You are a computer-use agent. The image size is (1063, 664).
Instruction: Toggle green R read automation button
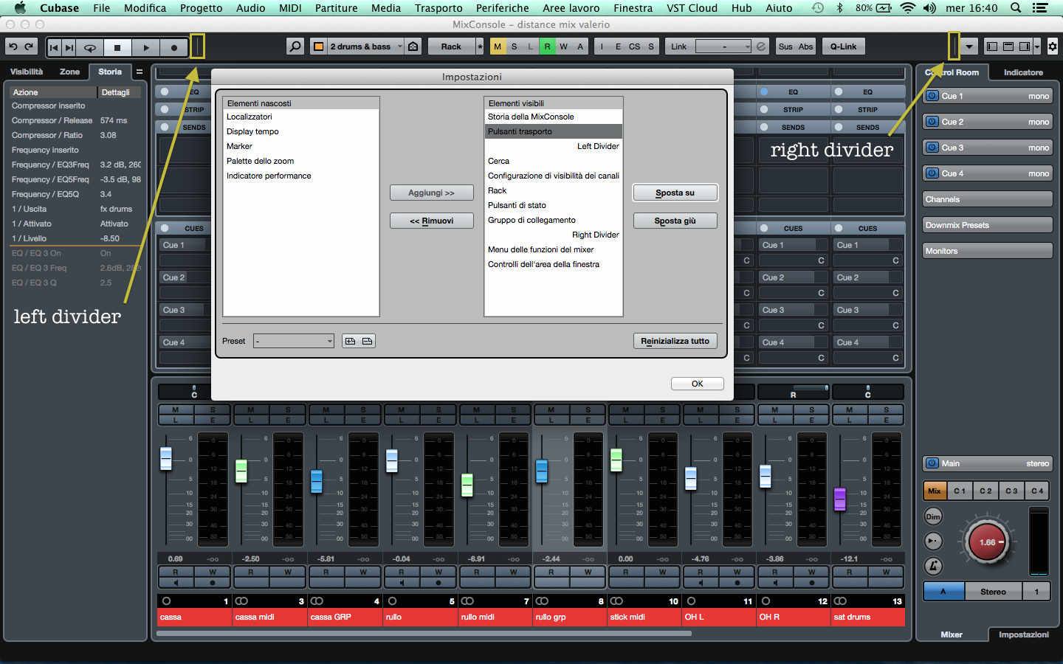coord(547,46)
